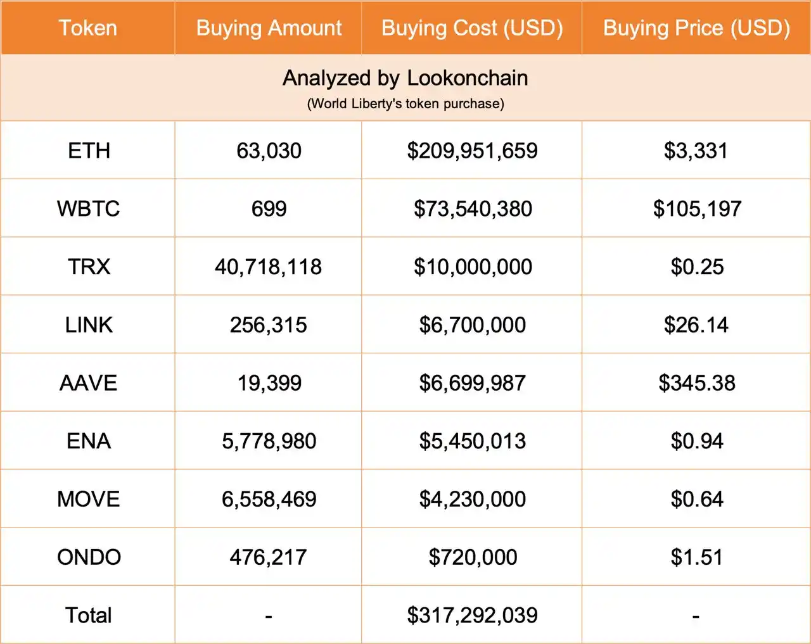The height and width of the screenshot is (644, 811).
Task: Click the Token column header
Action: tap(88, 28)
